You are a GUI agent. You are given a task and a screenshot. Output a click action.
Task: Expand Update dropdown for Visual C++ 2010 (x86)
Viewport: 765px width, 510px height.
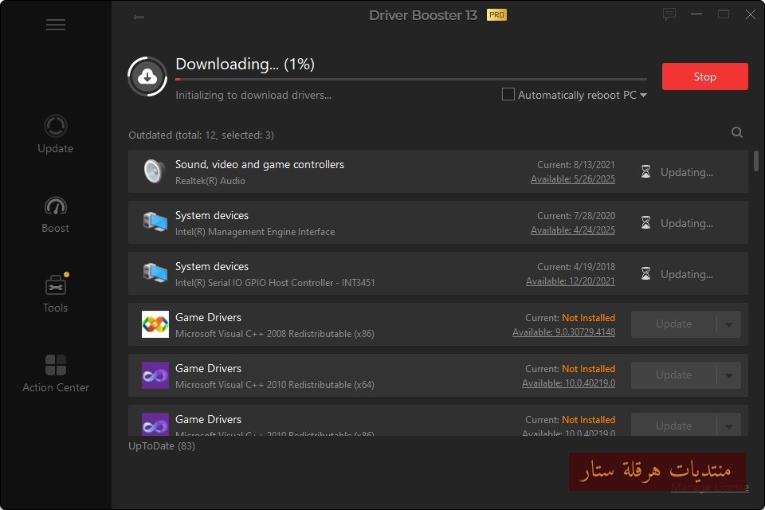(x=729, y=426)
